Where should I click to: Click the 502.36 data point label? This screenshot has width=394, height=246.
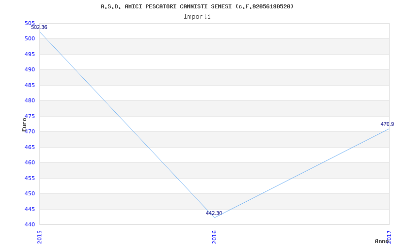tap(39, 28)
